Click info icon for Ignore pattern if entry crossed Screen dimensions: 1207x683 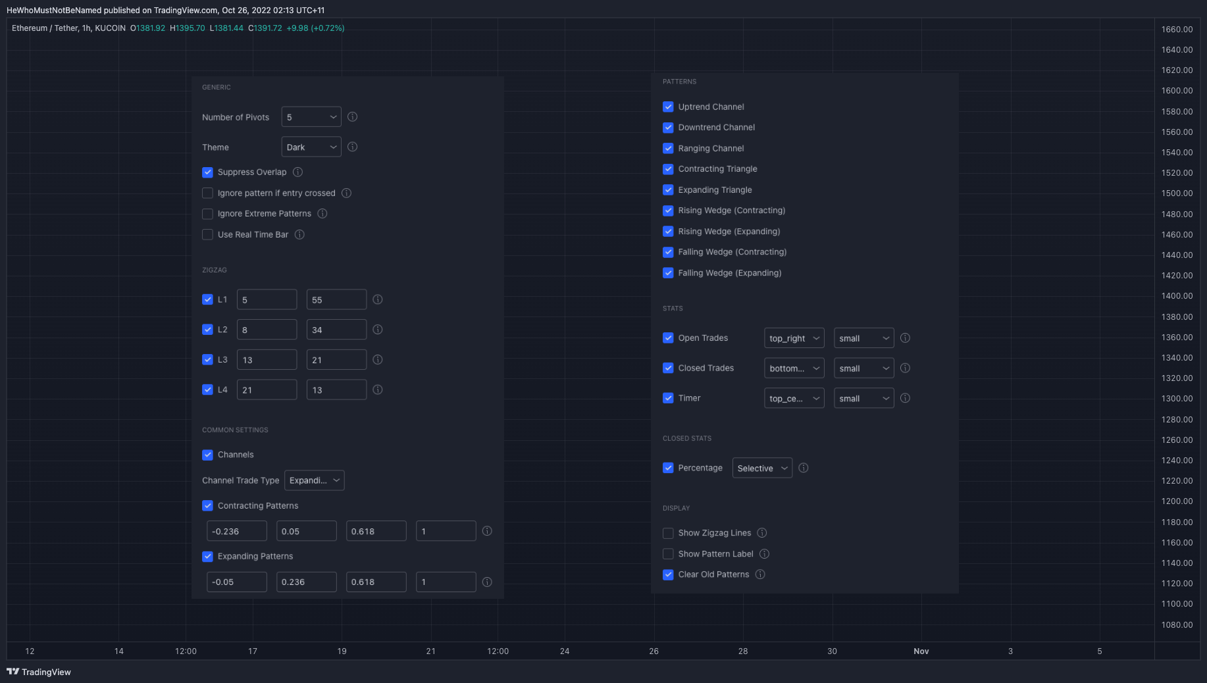pos(346,193)
